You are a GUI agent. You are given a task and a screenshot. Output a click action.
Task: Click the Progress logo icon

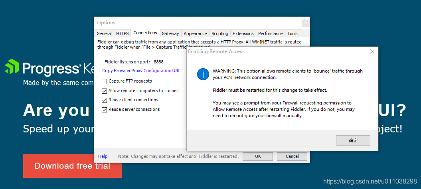pyautogui.click(x=12, y=66)
